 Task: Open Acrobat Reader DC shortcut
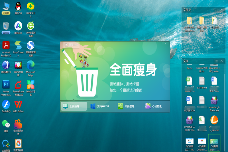pos(6,46)
